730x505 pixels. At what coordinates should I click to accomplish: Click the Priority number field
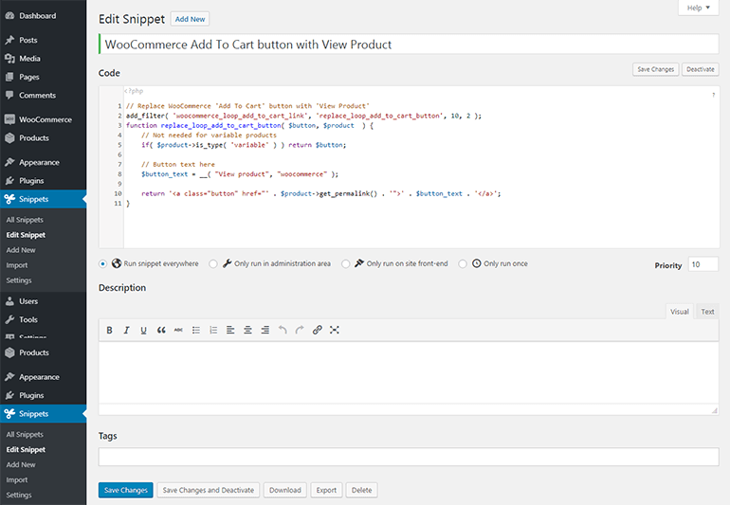pos(703,264)
